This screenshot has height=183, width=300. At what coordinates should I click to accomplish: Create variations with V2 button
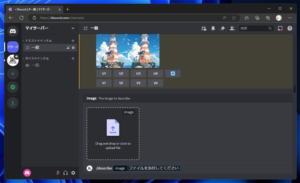tap(121, 83)
